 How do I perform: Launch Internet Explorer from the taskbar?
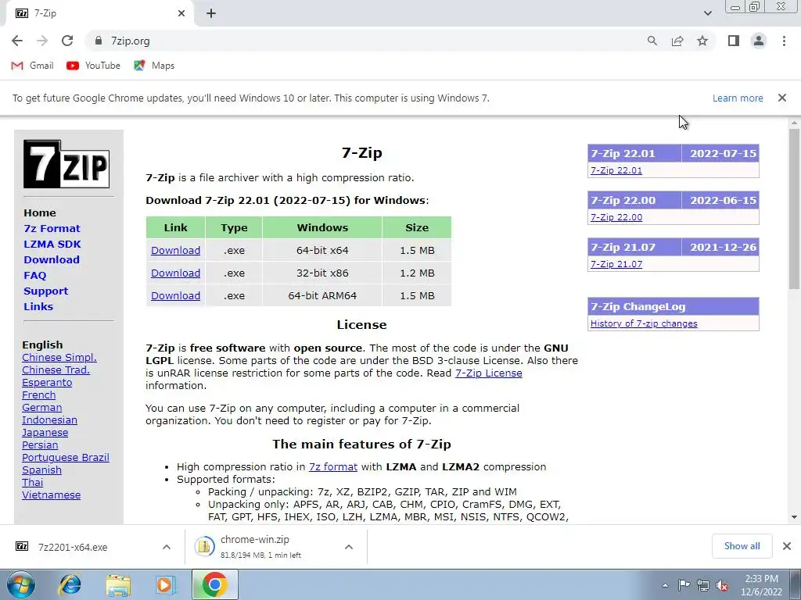click(x=70, y=584)
